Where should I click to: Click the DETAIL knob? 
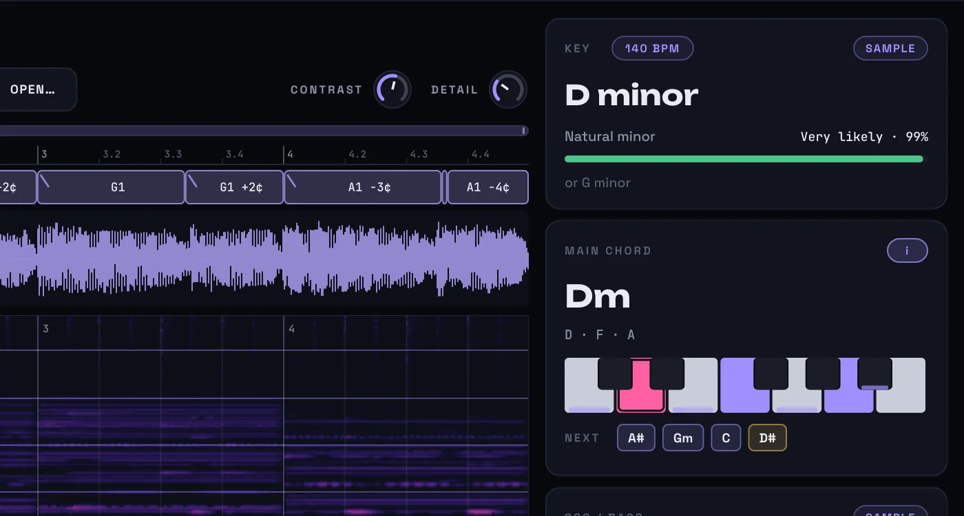[x=508, y=90]
